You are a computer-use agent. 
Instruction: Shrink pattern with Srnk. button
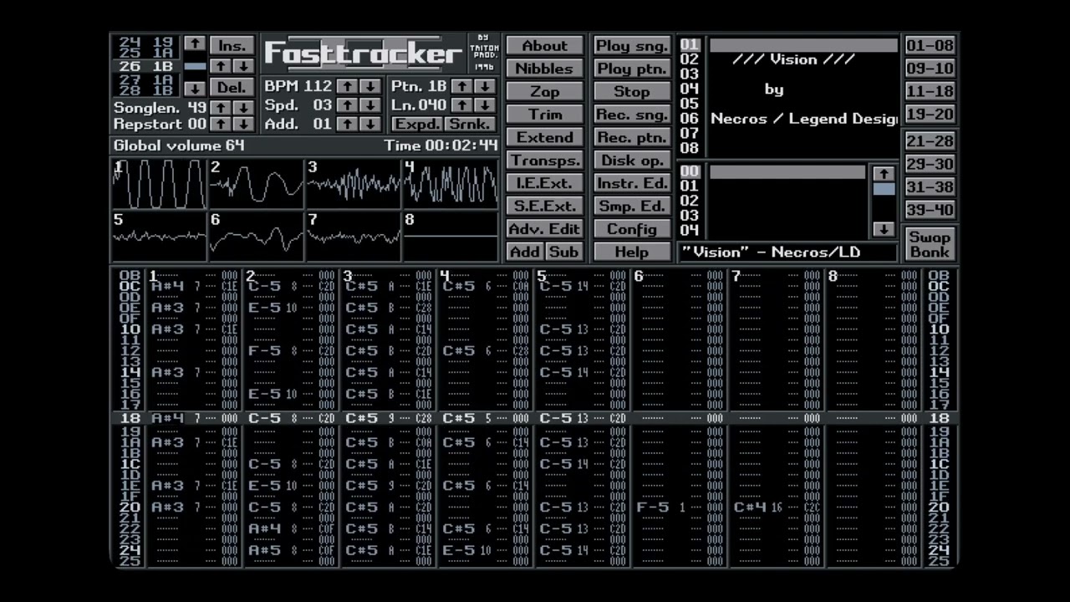(470, 124)
